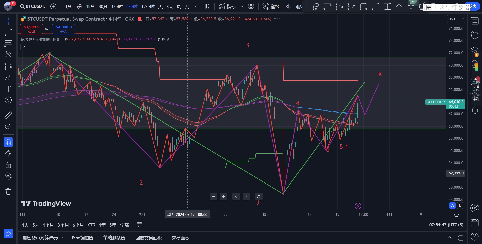Delete drawings with trash icon
482x244 pixels.
[x=8, y=191]
